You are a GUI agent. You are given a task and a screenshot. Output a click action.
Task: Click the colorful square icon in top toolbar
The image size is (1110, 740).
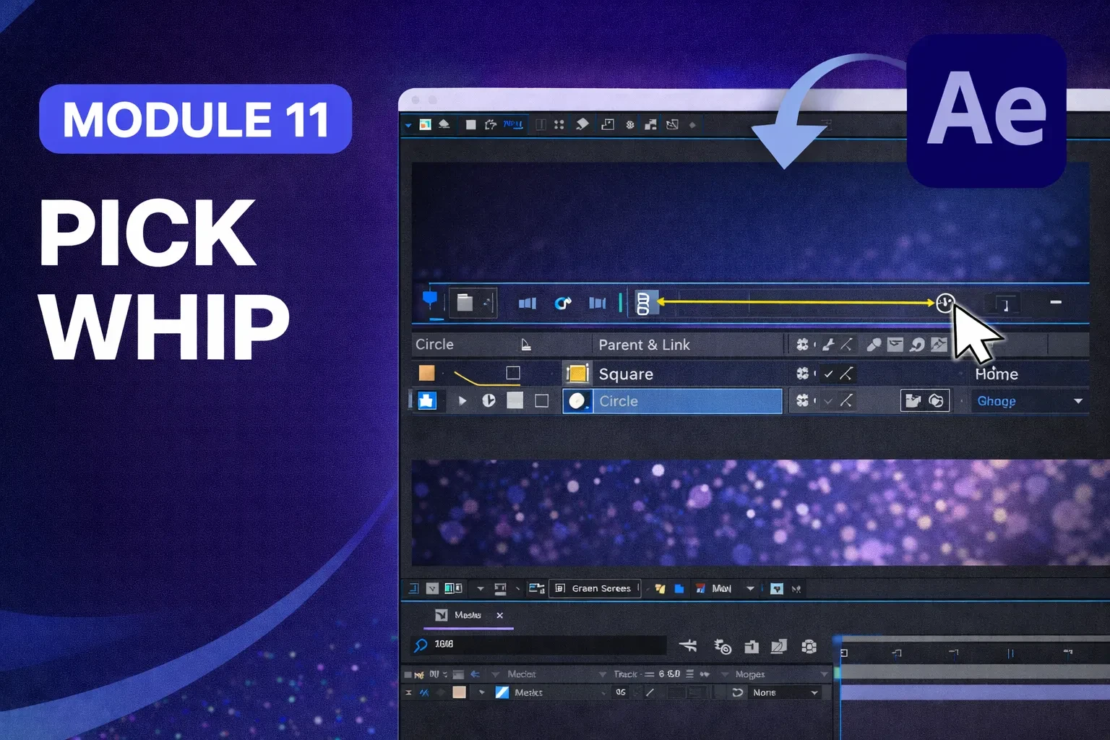[x=425, y=124]
